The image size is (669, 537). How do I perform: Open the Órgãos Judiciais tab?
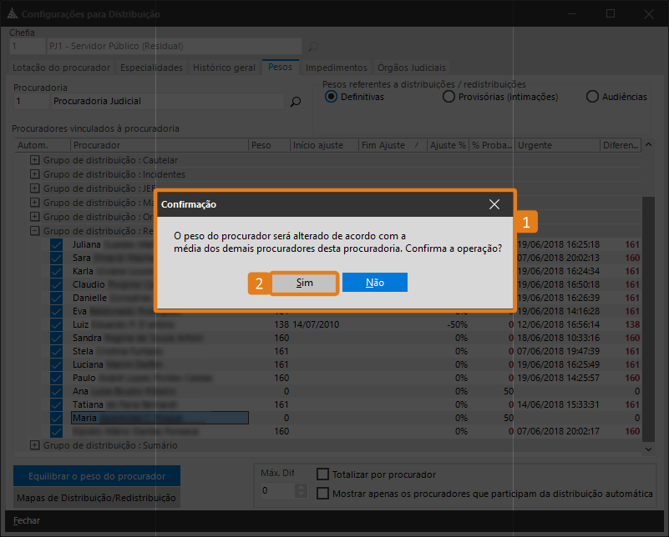pos(412,68)
